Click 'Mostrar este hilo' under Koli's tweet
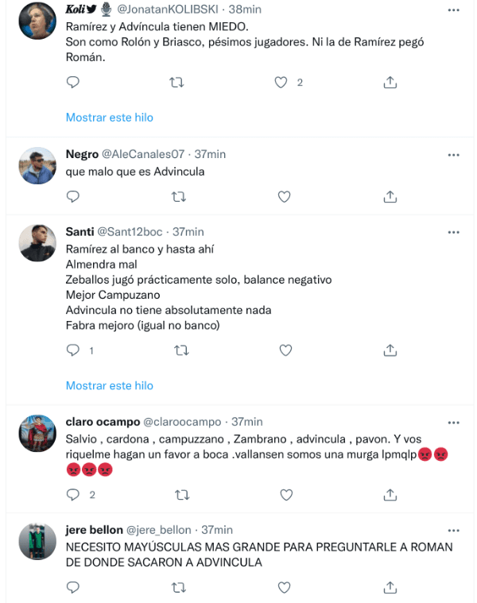This screenshot has height=603, width=477. [x=109, y=118]
